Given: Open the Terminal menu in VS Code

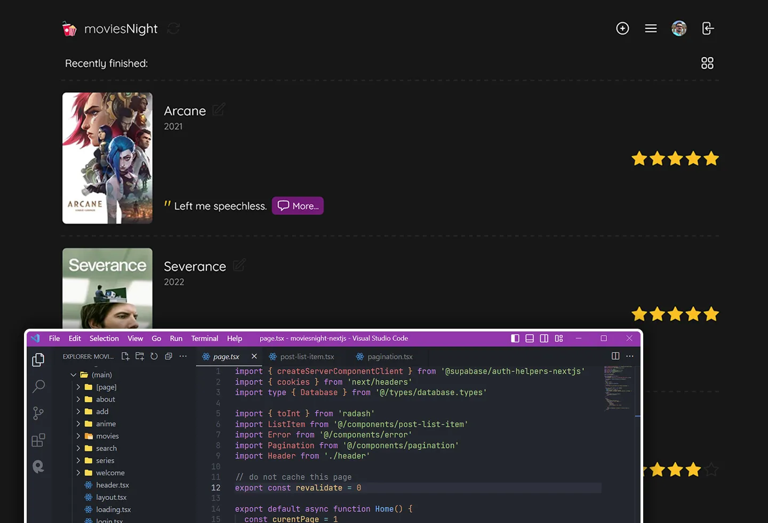Looking at the screenshot, I should pyautogui.click(x=205, y=338).
